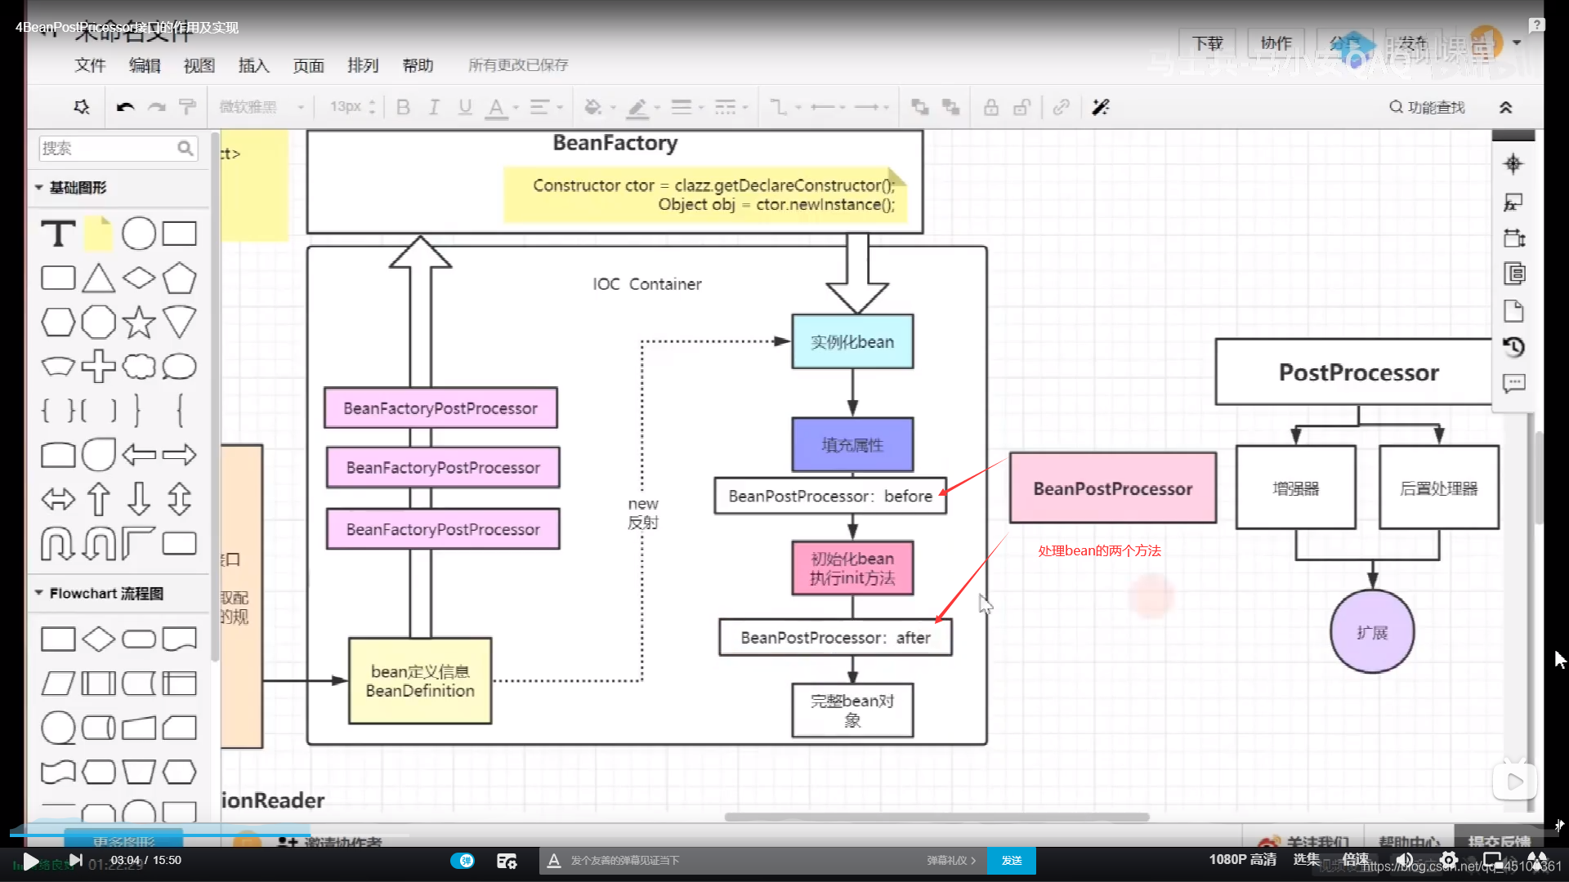Open the font family dropdown

(x=261, y=107)
